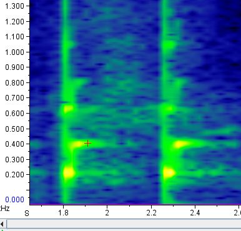Screen dimensions: 241x231
Task: Click the 2 second time axis label
Action: click(x=107, y=213)
